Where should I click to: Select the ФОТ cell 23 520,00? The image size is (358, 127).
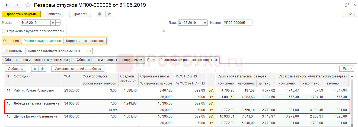pyautogui.click(x=72, y=90)
